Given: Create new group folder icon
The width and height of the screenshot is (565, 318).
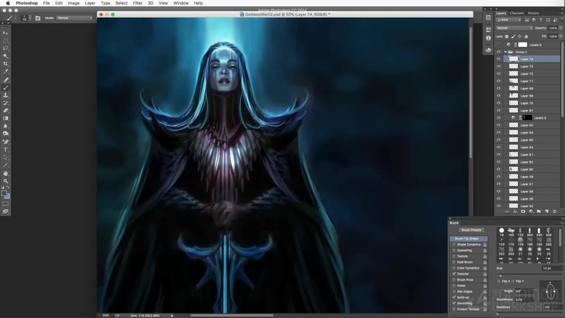Looking at the screenshot, I should click(539, 211).
